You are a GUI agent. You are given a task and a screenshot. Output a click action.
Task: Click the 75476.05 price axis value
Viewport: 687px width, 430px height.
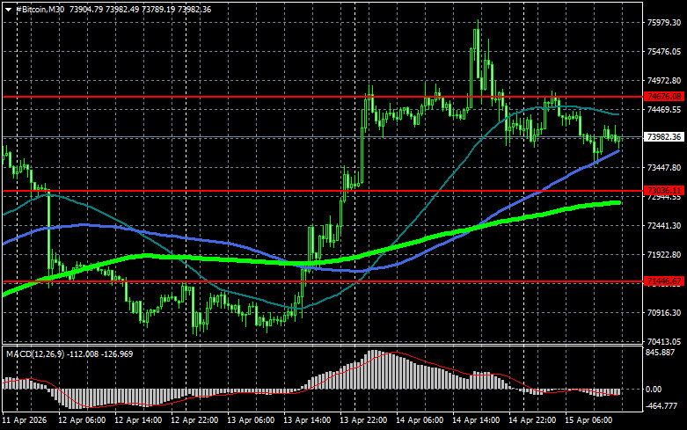pos(664,52)
